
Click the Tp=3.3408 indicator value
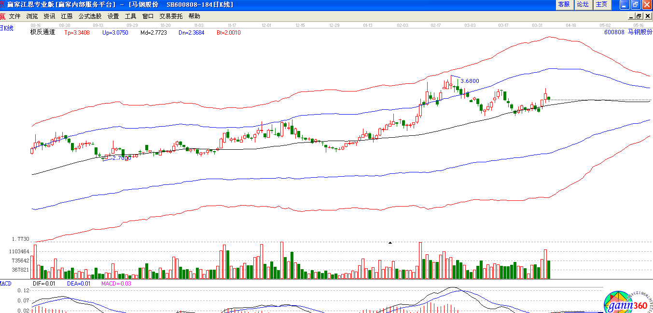[x=77, y=33]
